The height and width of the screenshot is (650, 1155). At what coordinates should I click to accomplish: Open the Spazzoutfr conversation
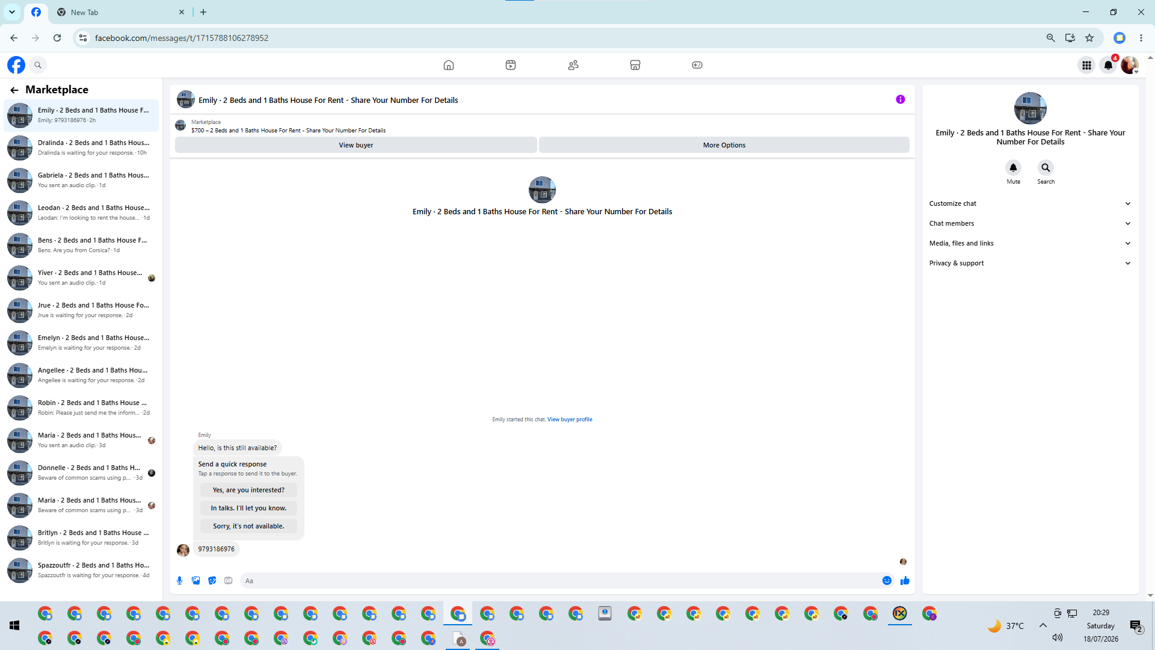81,570
